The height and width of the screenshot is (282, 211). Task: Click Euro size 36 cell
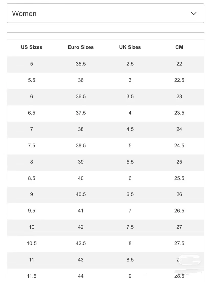81,80
